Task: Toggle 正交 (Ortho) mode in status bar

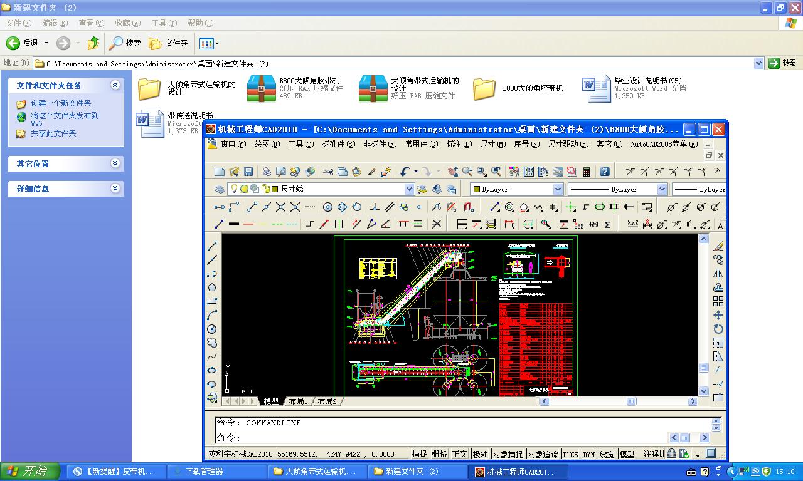Action: pos(460,455)
